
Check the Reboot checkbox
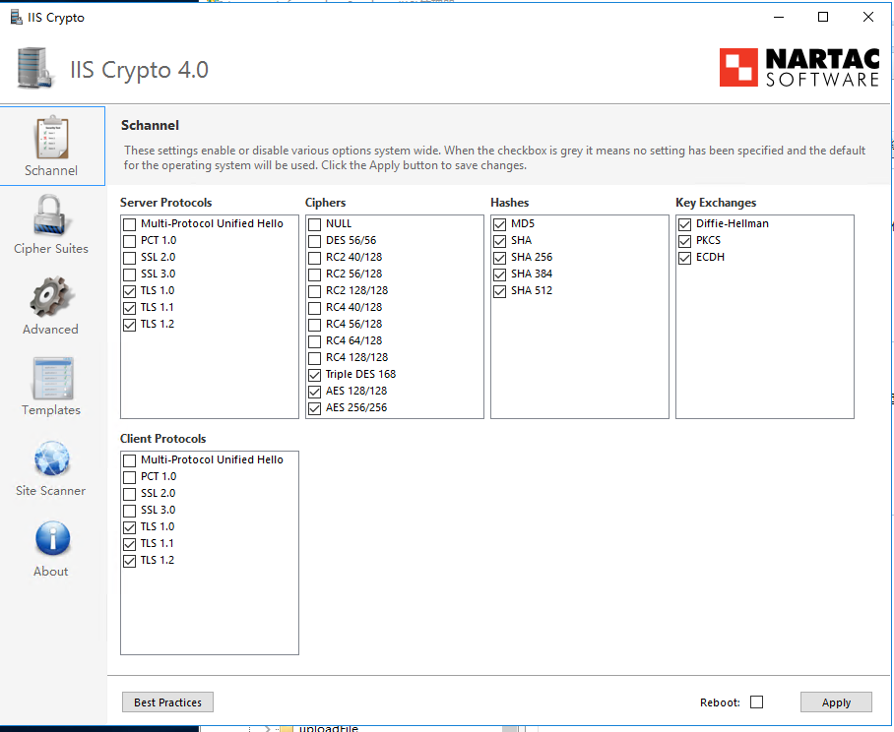point(756,702)
